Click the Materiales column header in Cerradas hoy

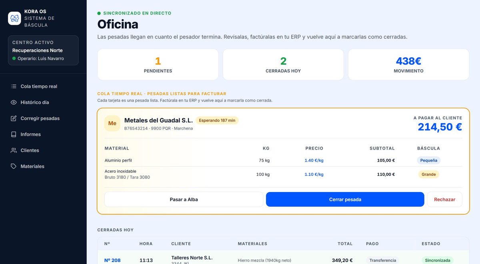[252, 244]
